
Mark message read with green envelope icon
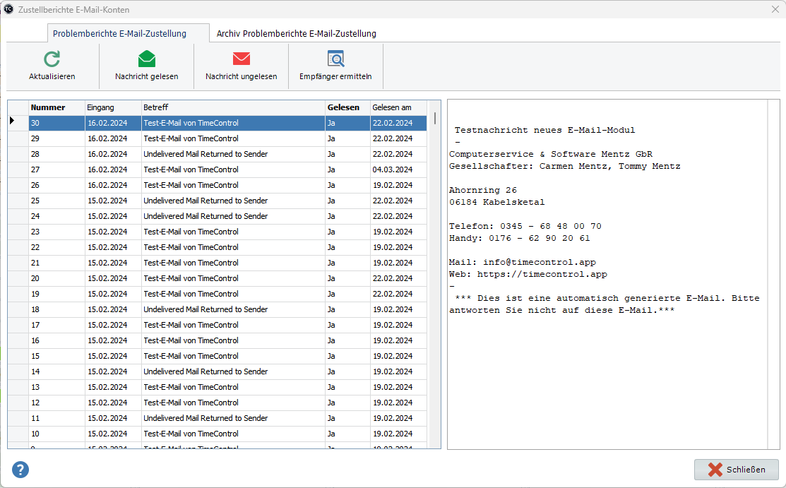click(x=146, y=59)
